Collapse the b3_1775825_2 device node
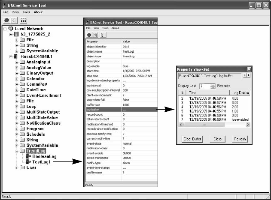271x200 pixels. (11, 34)
